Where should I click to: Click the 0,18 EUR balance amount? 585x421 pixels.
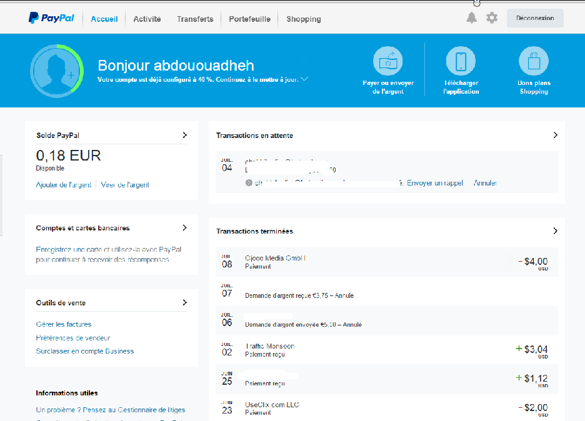click(68, 156)
